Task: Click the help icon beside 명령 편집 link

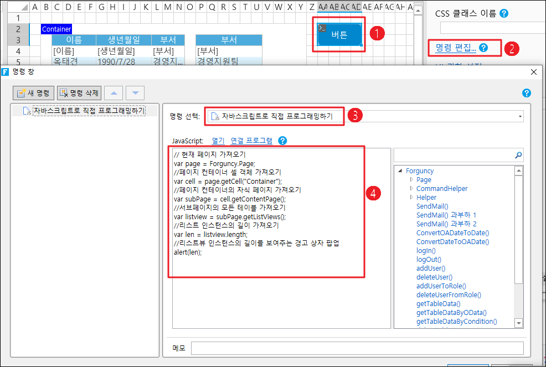Action: point(483,48)
